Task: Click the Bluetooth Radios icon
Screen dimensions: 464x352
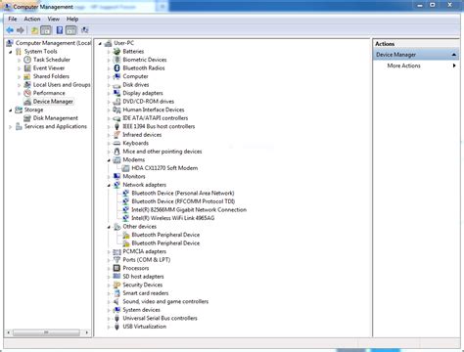Action: coord(116,67)
